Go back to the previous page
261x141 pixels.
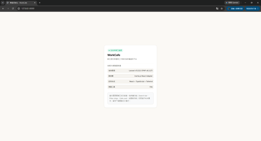pos(3,8)
